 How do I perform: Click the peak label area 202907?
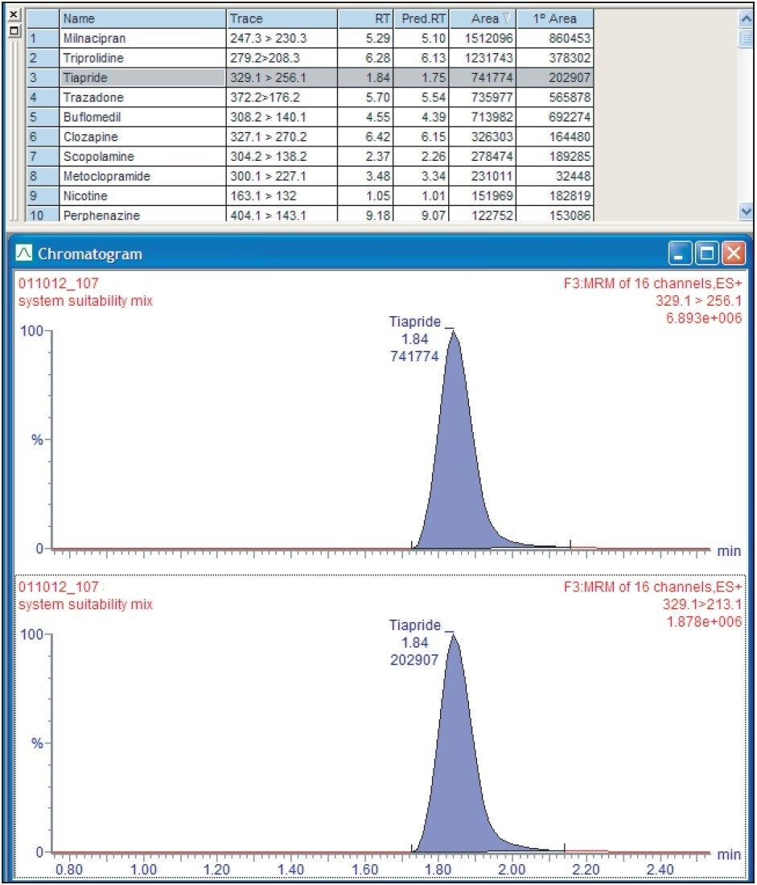point(414,660)
